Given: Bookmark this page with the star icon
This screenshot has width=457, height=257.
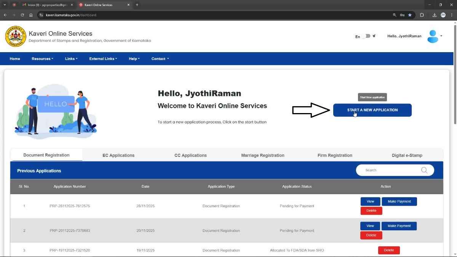Looking at the screenshot, I should click(410, 15).
